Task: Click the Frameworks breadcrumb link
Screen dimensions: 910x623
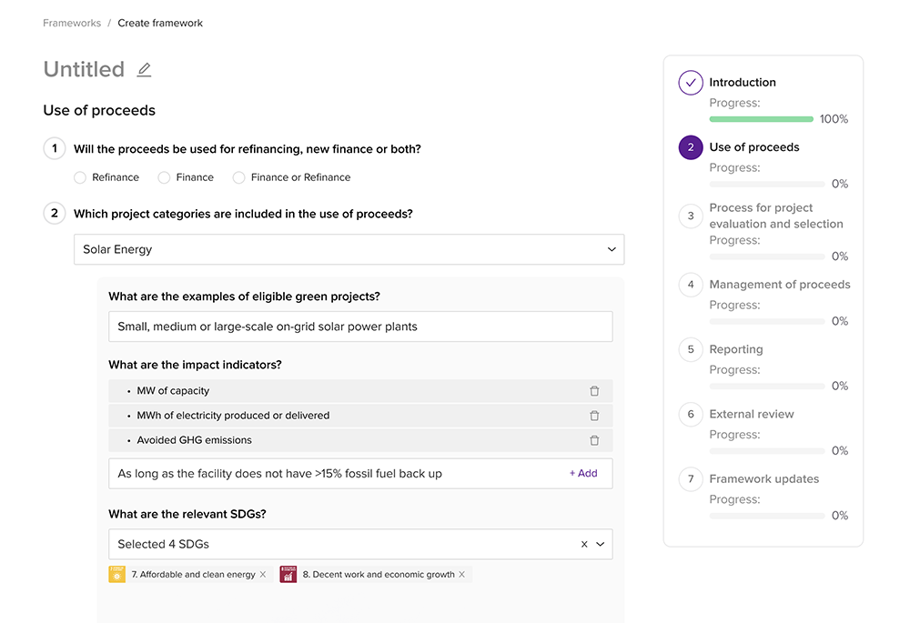Action: 72,23
